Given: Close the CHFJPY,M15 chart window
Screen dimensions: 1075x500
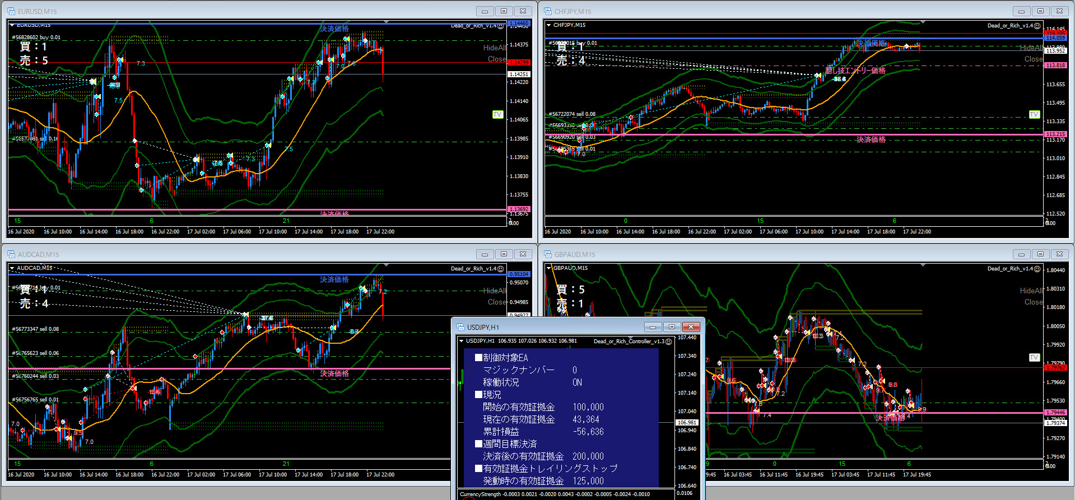Looking at the screenshot, I should click(1060, 11).
